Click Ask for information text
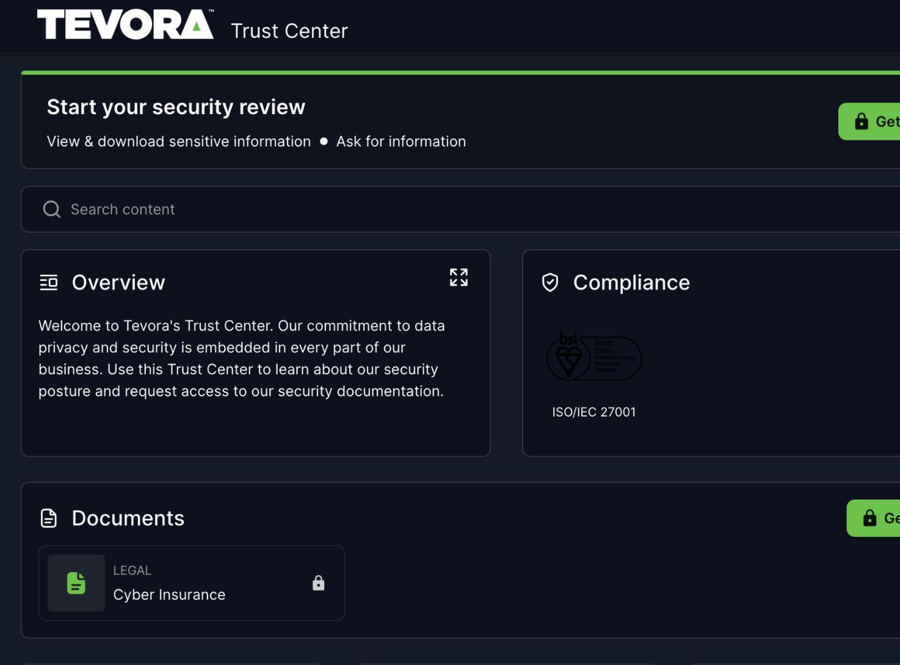Image resolution: width=900 pixels, height=665 pixels. [x=401, y=142]
